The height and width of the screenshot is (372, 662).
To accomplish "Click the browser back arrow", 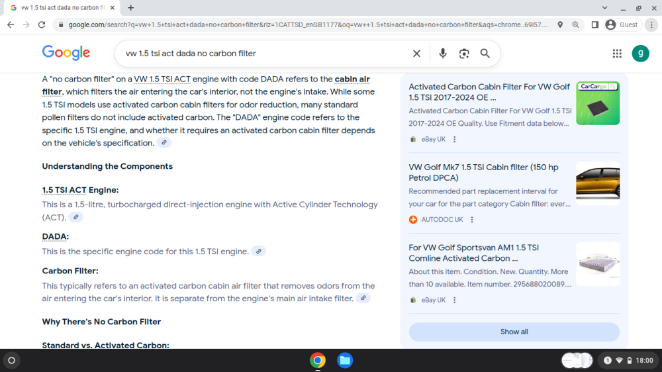I will tap(11, 25).
